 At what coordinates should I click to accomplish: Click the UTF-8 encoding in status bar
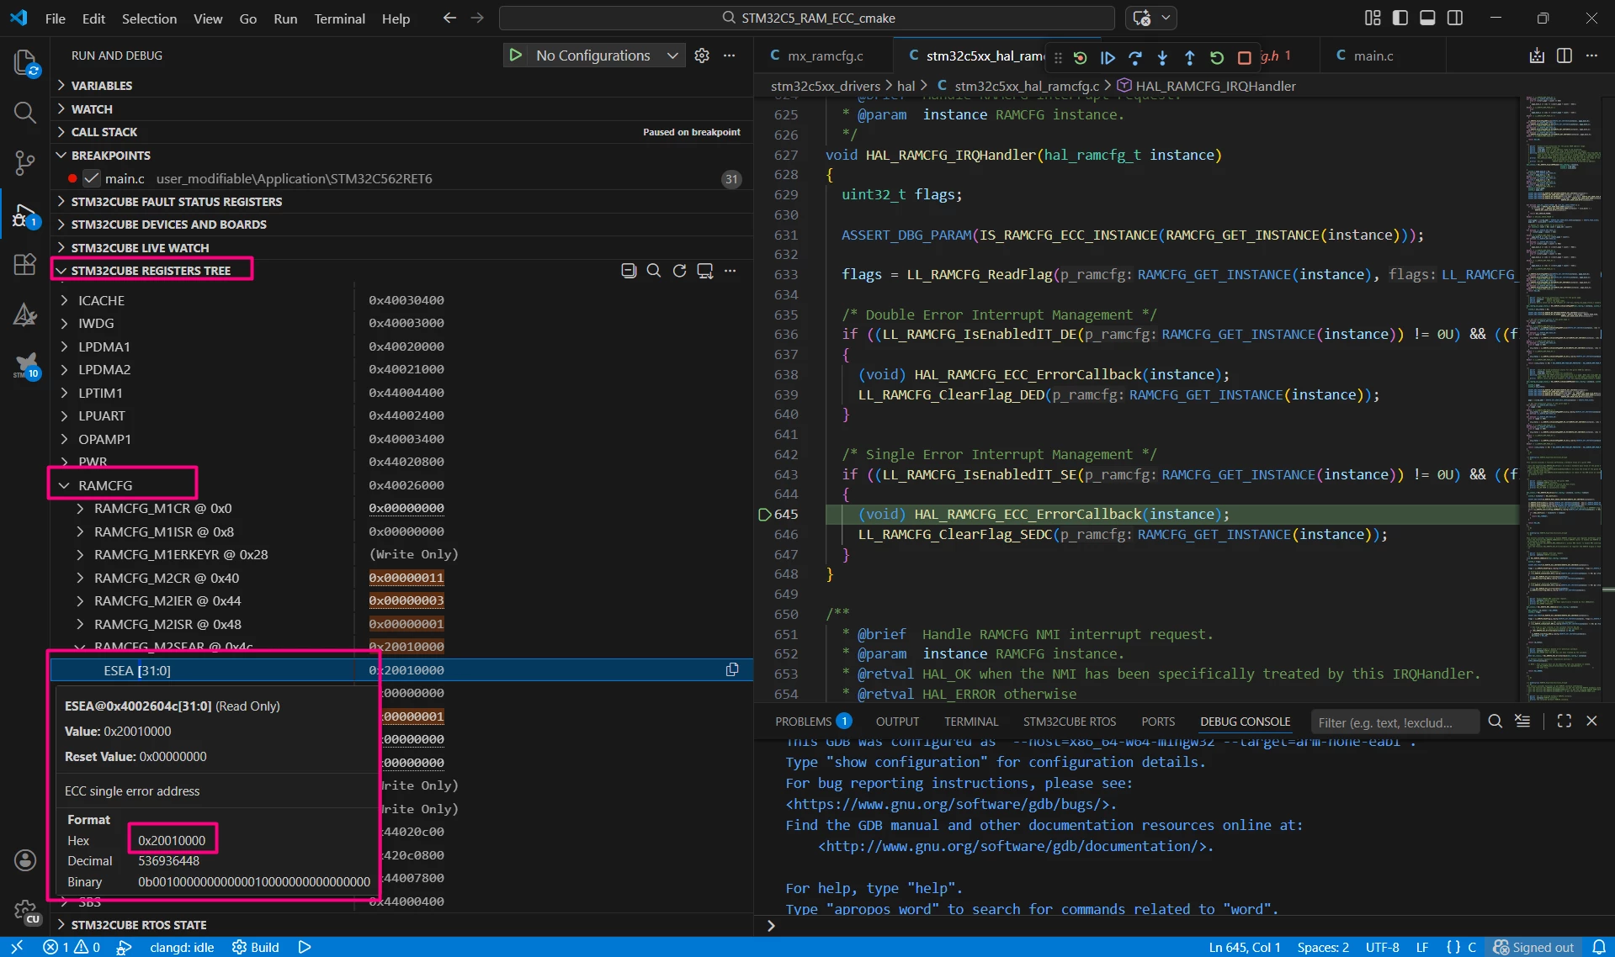pyautogui.click(x=1382, y=948)
